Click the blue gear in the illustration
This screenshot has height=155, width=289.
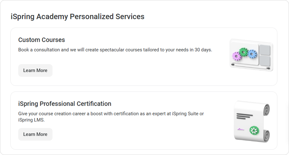[x=252, y=54]
